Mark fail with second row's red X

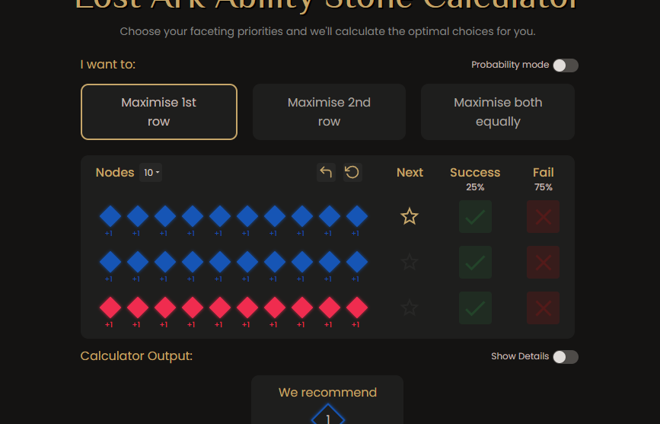click(543, 262)
